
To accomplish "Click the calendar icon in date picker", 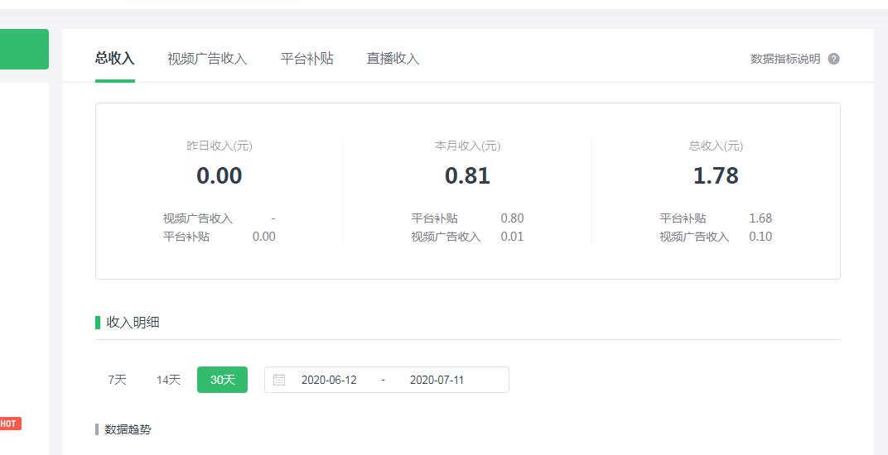I will 279,380.
